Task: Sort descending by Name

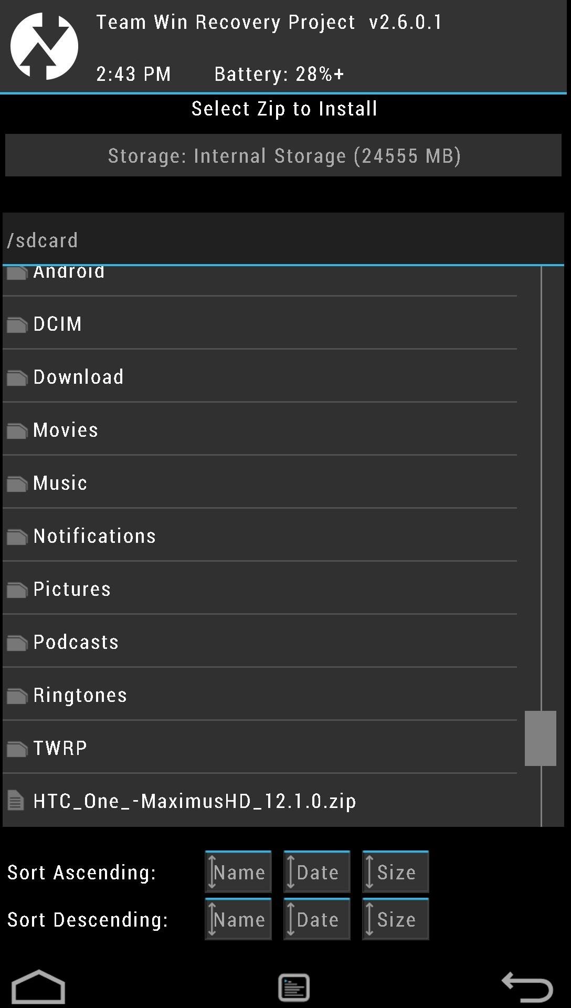Action: tap(238, 919)
